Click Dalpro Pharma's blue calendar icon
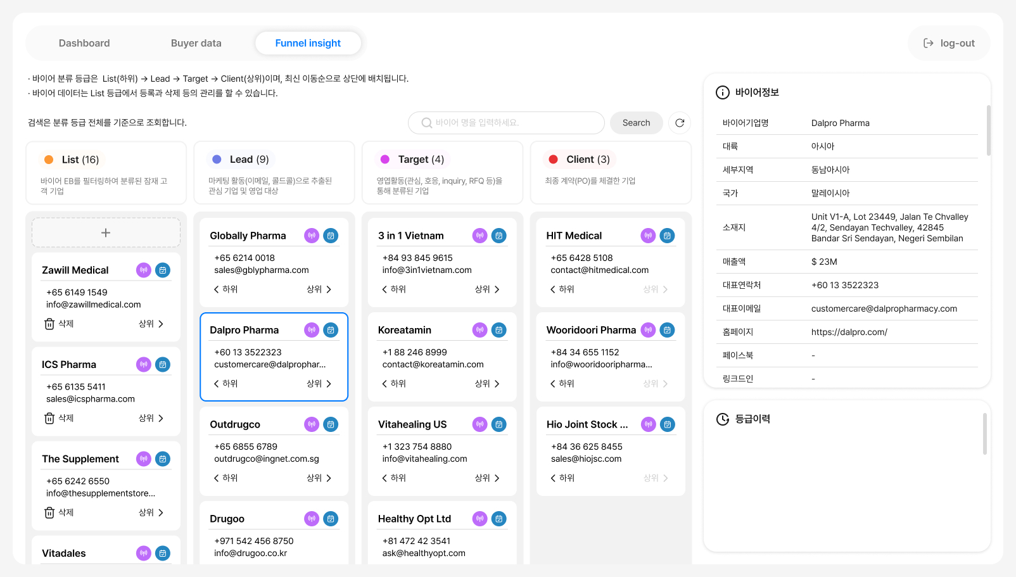The image size is (1016, 577). [331, 330]
